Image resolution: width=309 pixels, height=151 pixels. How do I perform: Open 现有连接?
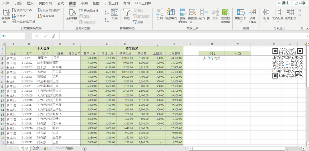click(x=46, y=16)
